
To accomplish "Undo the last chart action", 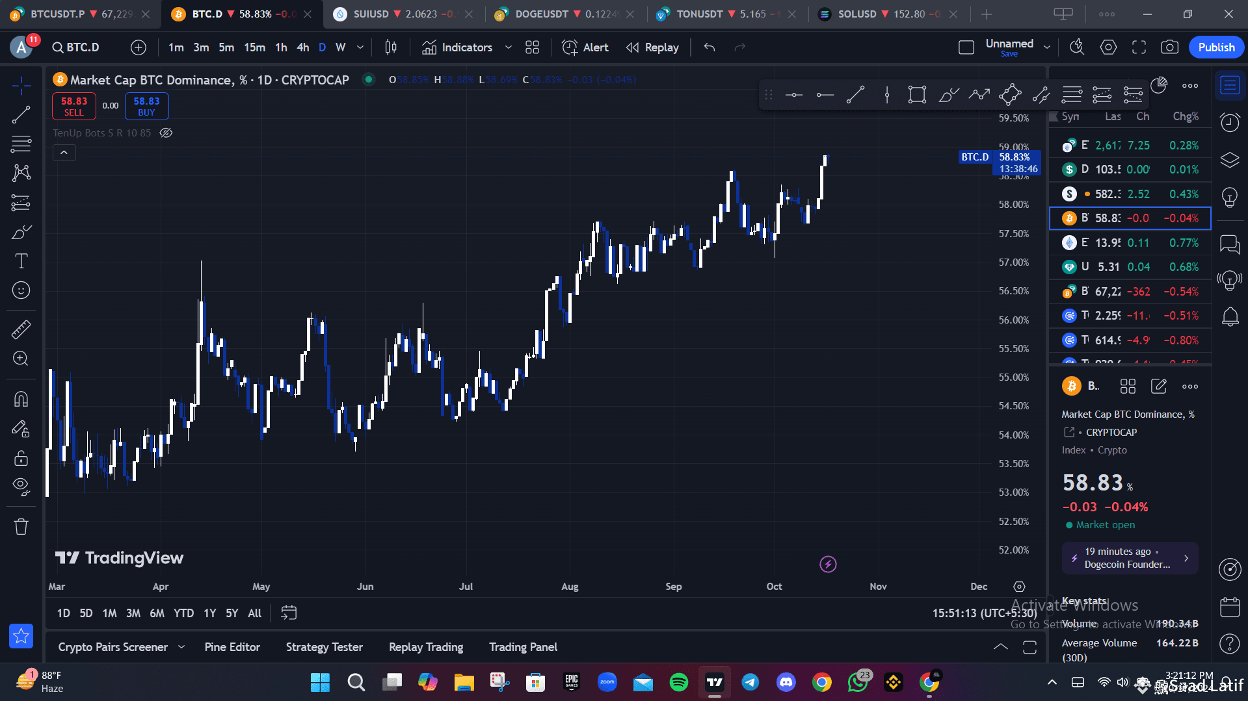I will [710, 47].
